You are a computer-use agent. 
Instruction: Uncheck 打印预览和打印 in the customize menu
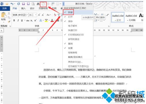pos(78,35)
